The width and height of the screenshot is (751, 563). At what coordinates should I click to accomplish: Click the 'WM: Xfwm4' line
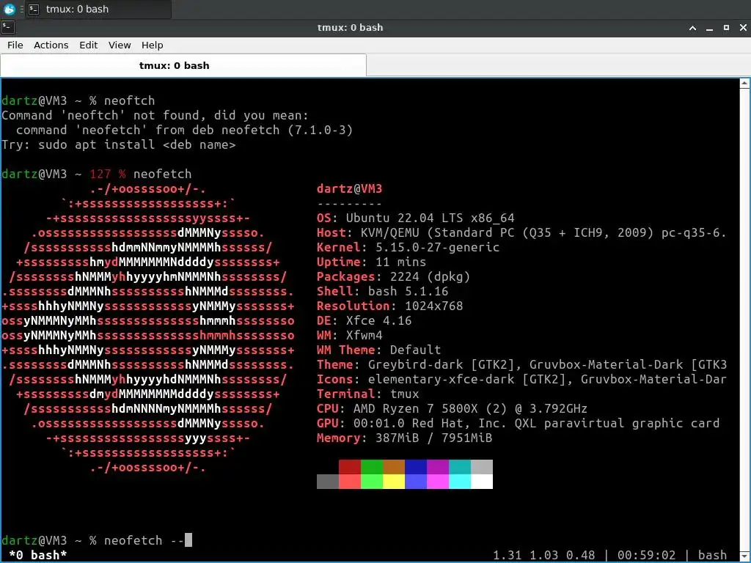click(x=350, y=335)
